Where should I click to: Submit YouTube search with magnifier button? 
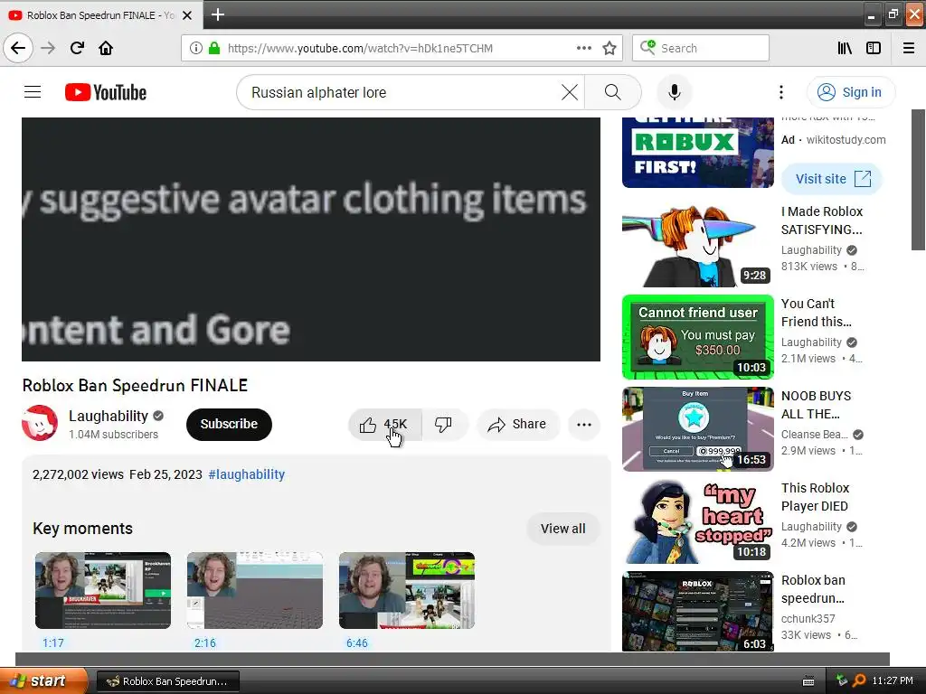pyautogui.click(x=612, y=92)
